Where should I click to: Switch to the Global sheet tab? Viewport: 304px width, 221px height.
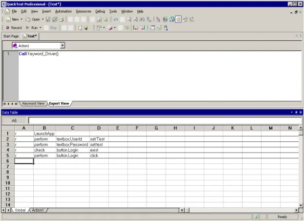[x=20, y=210]
